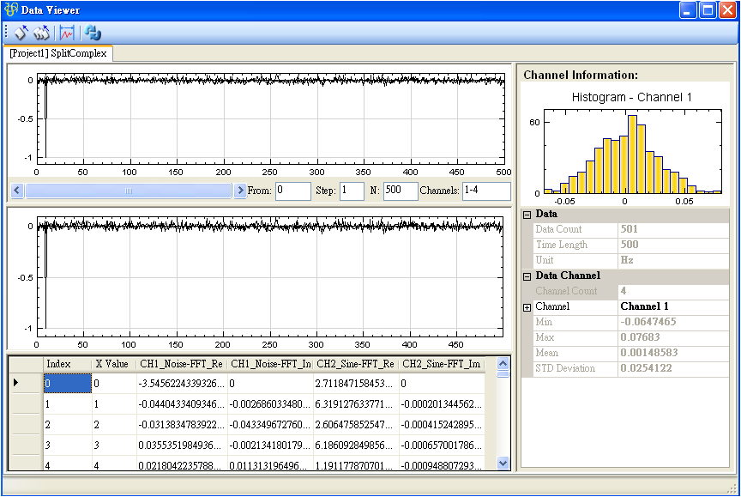Click the Channels input field

[x=485, y=191]
